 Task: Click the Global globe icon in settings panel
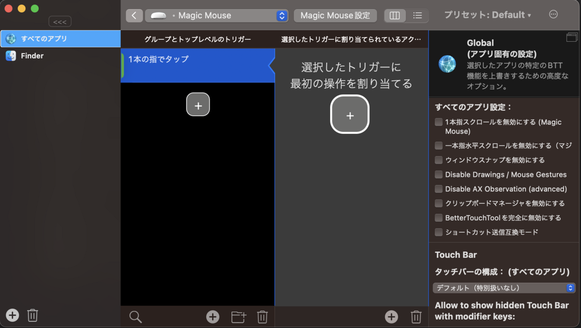coord(447,64)
